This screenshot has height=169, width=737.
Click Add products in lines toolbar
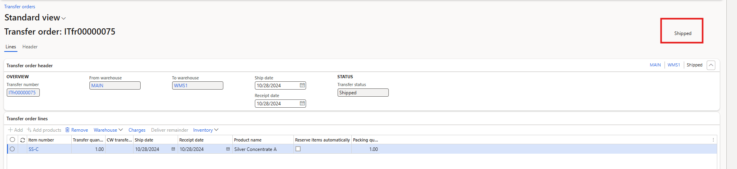coord(44,130)
